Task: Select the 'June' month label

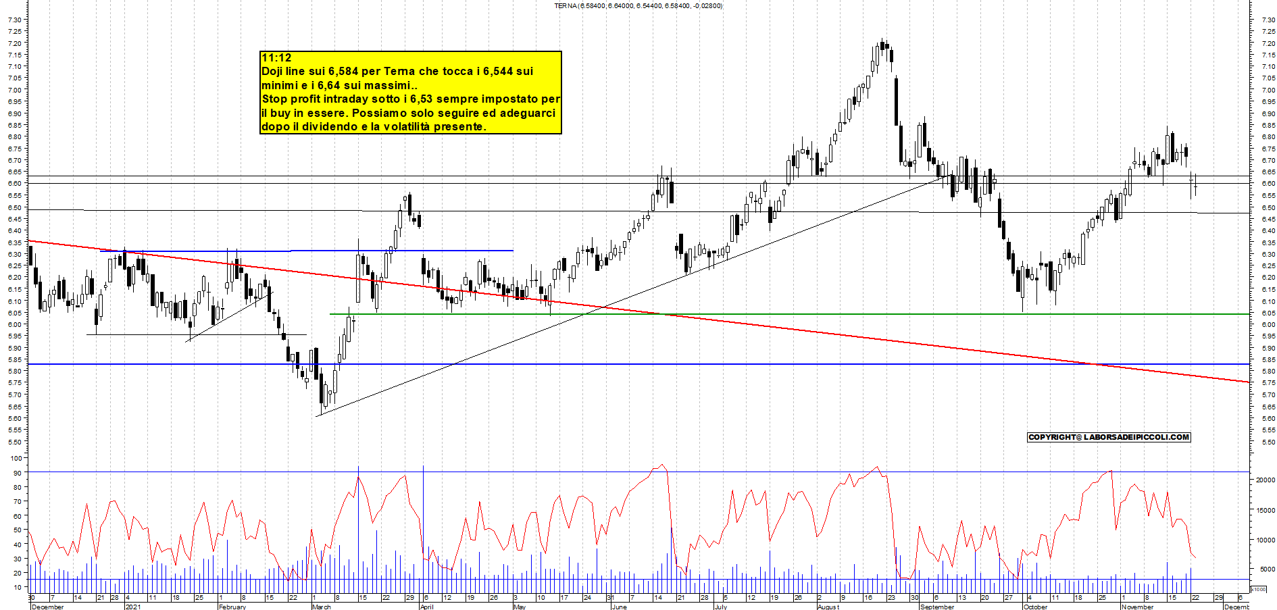Action: (x=619, y=607)
